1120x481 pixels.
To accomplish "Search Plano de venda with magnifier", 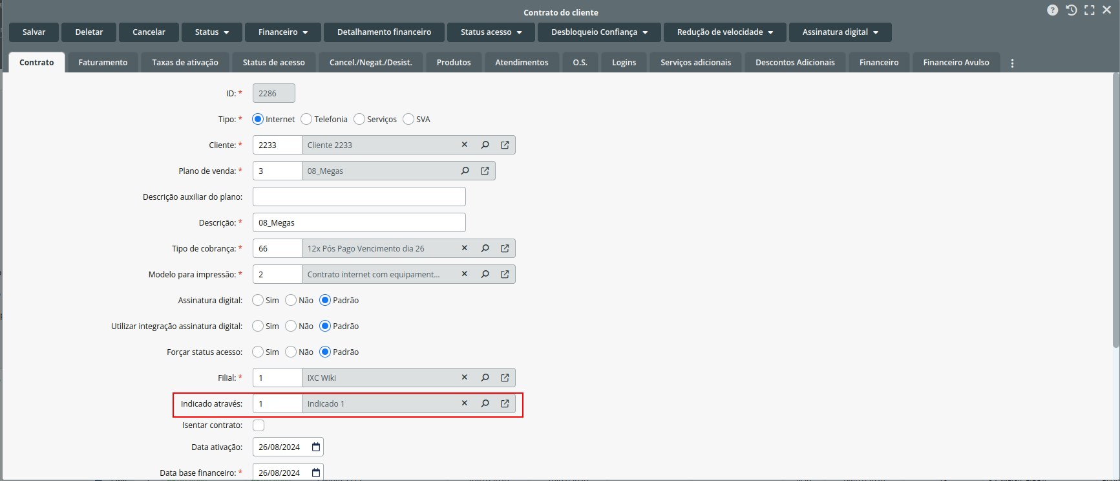I will click(465, 171).
